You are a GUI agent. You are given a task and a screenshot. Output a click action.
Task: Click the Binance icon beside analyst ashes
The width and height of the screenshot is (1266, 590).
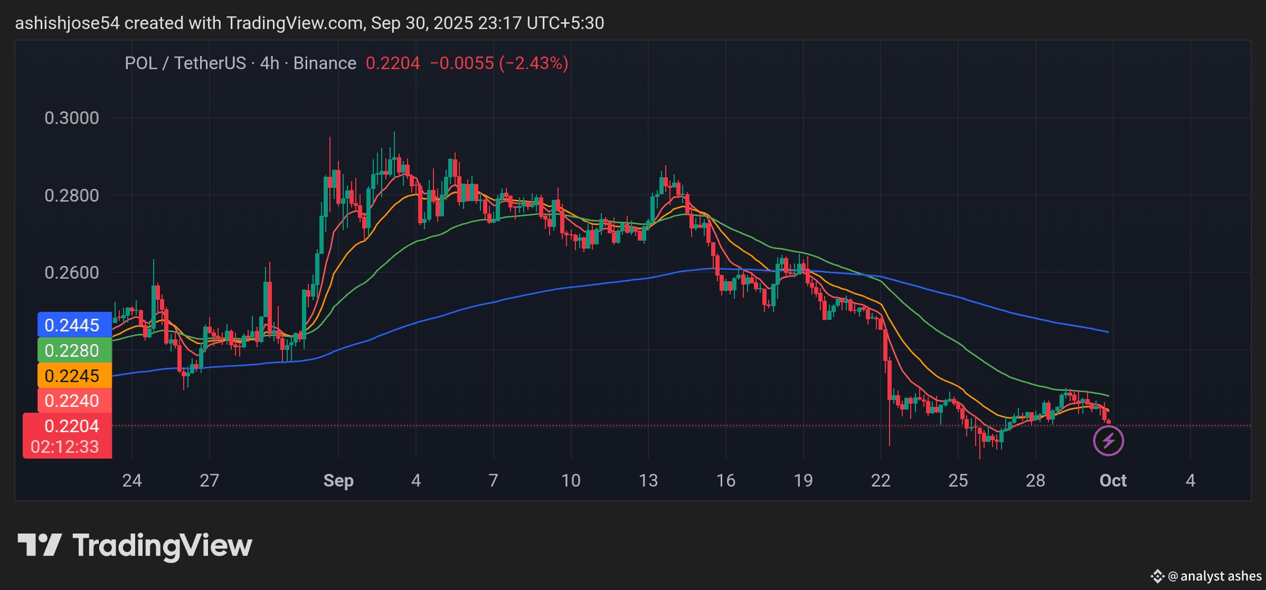[x=1157, y=576]
